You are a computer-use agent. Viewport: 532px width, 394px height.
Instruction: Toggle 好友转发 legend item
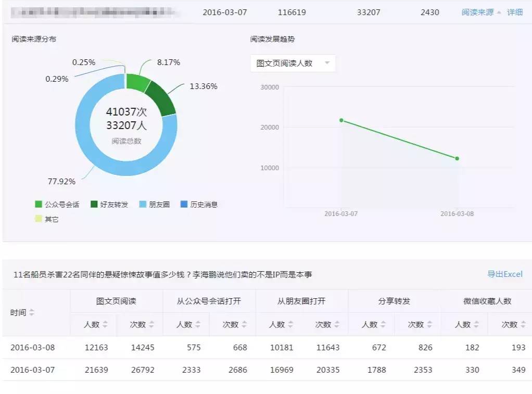point(109,205)
